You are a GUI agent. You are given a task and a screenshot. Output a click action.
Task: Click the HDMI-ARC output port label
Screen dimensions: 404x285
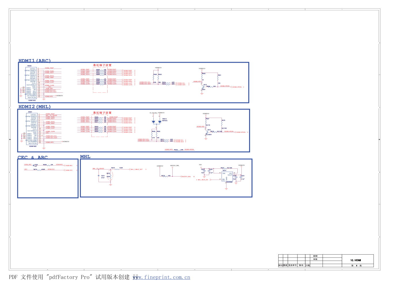(x=69, y=166)
